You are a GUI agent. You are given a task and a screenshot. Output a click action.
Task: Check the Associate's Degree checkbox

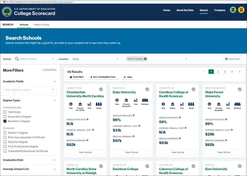[5, 116]
